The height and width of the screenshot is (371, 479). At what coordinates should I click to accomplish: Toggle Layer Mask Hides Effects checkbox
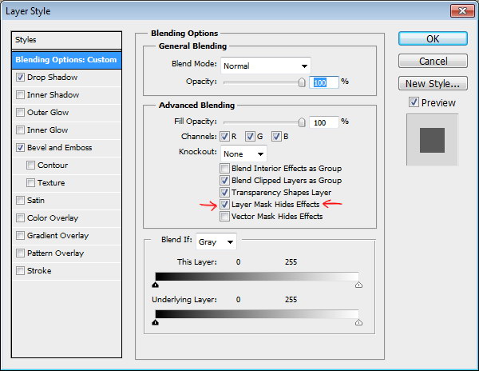click(225, 205)
